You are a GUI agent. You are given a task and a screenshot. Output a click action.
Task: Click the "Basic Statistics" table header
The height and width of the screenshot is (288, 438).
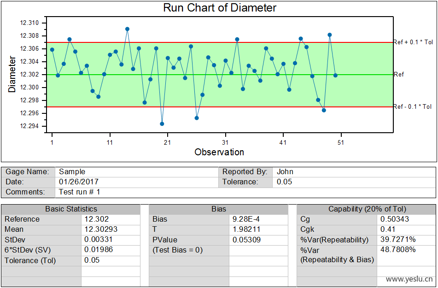(71, 209)
